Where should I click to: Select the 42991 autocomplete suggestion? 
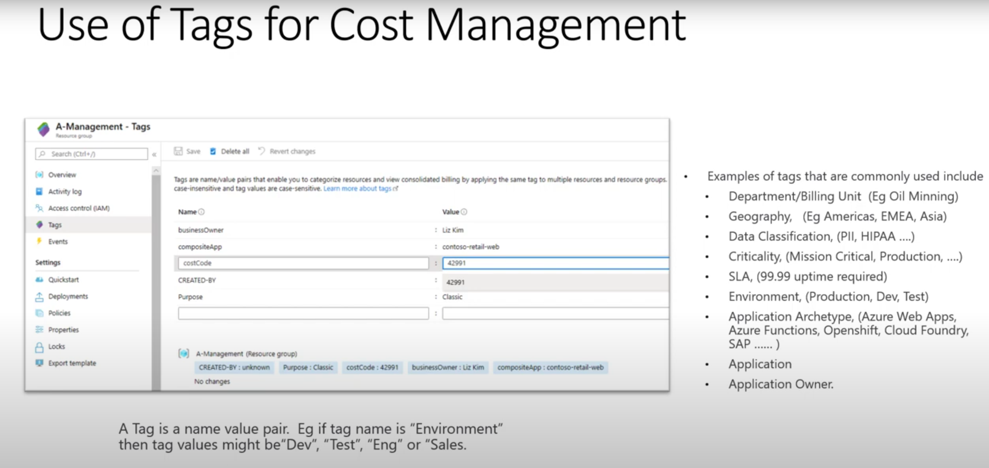tap(456, 282)
